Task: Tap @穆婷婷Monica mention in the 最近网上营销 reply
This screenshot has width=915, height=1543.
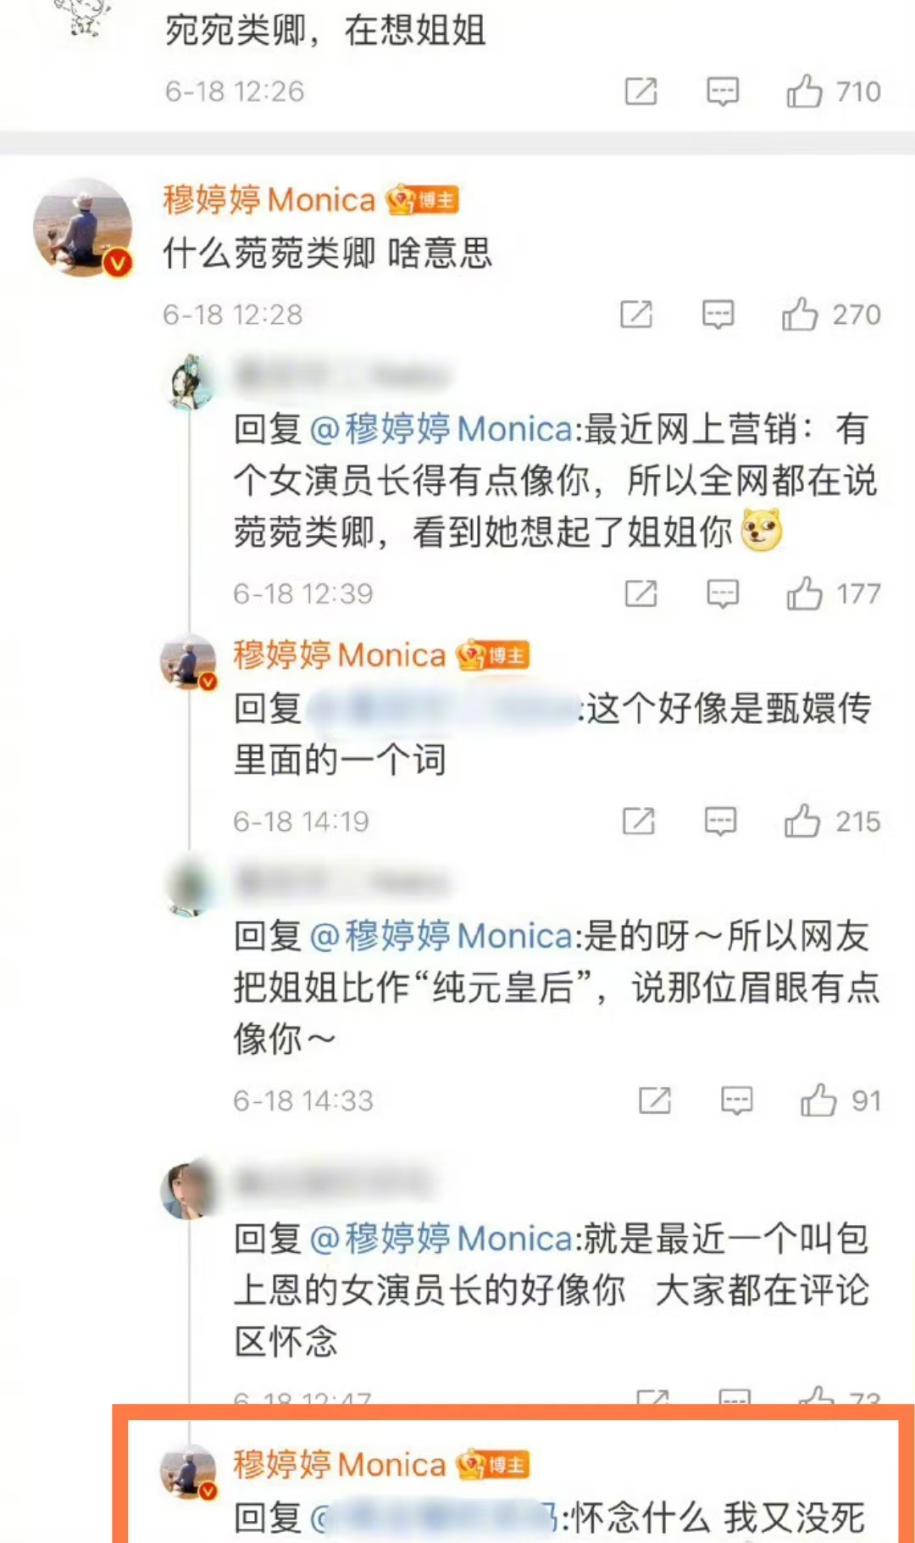Action: 441,429
